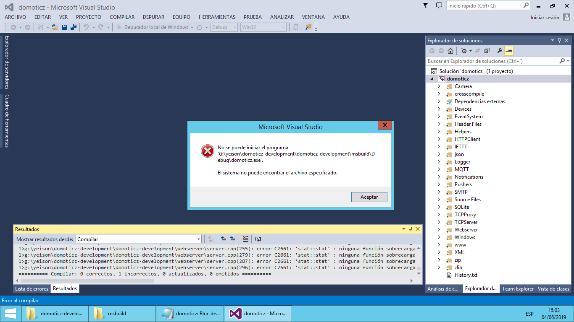Toggle the Preview Selected Items button
574x322 pixels.
pyautogui.click(x=509, y=51)
